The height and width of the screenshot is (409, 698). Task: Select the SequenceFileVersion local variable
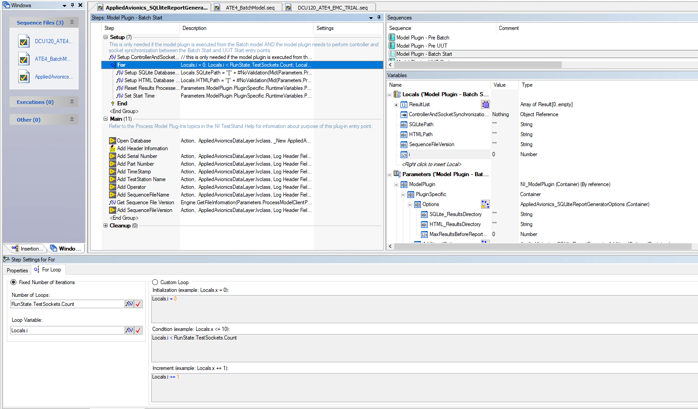(431, 144)
